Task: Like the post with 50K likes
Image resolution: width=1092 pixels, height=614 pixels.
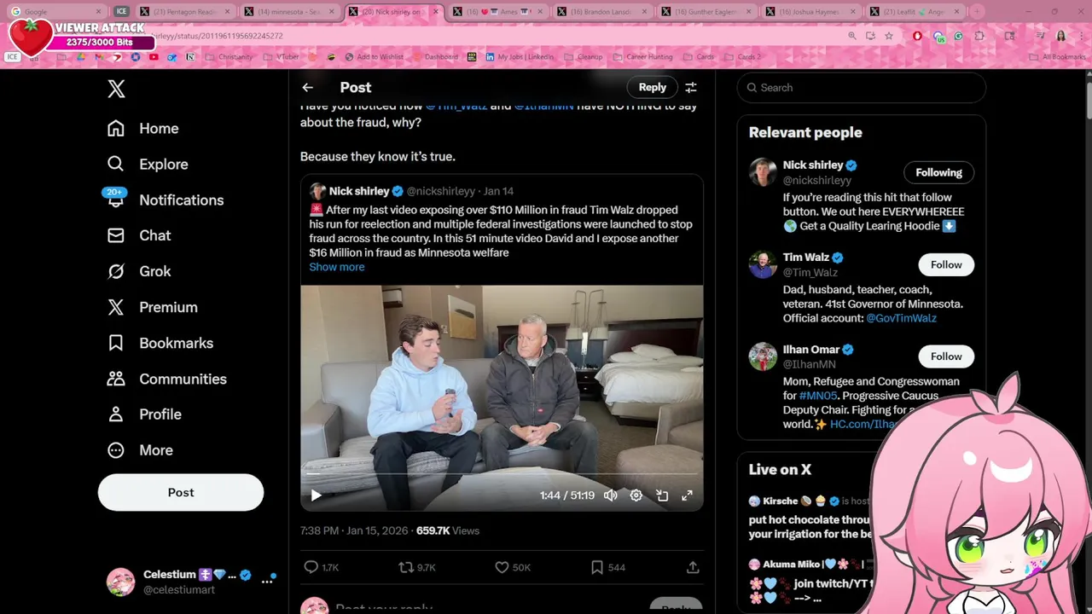Action: point(513,567)
